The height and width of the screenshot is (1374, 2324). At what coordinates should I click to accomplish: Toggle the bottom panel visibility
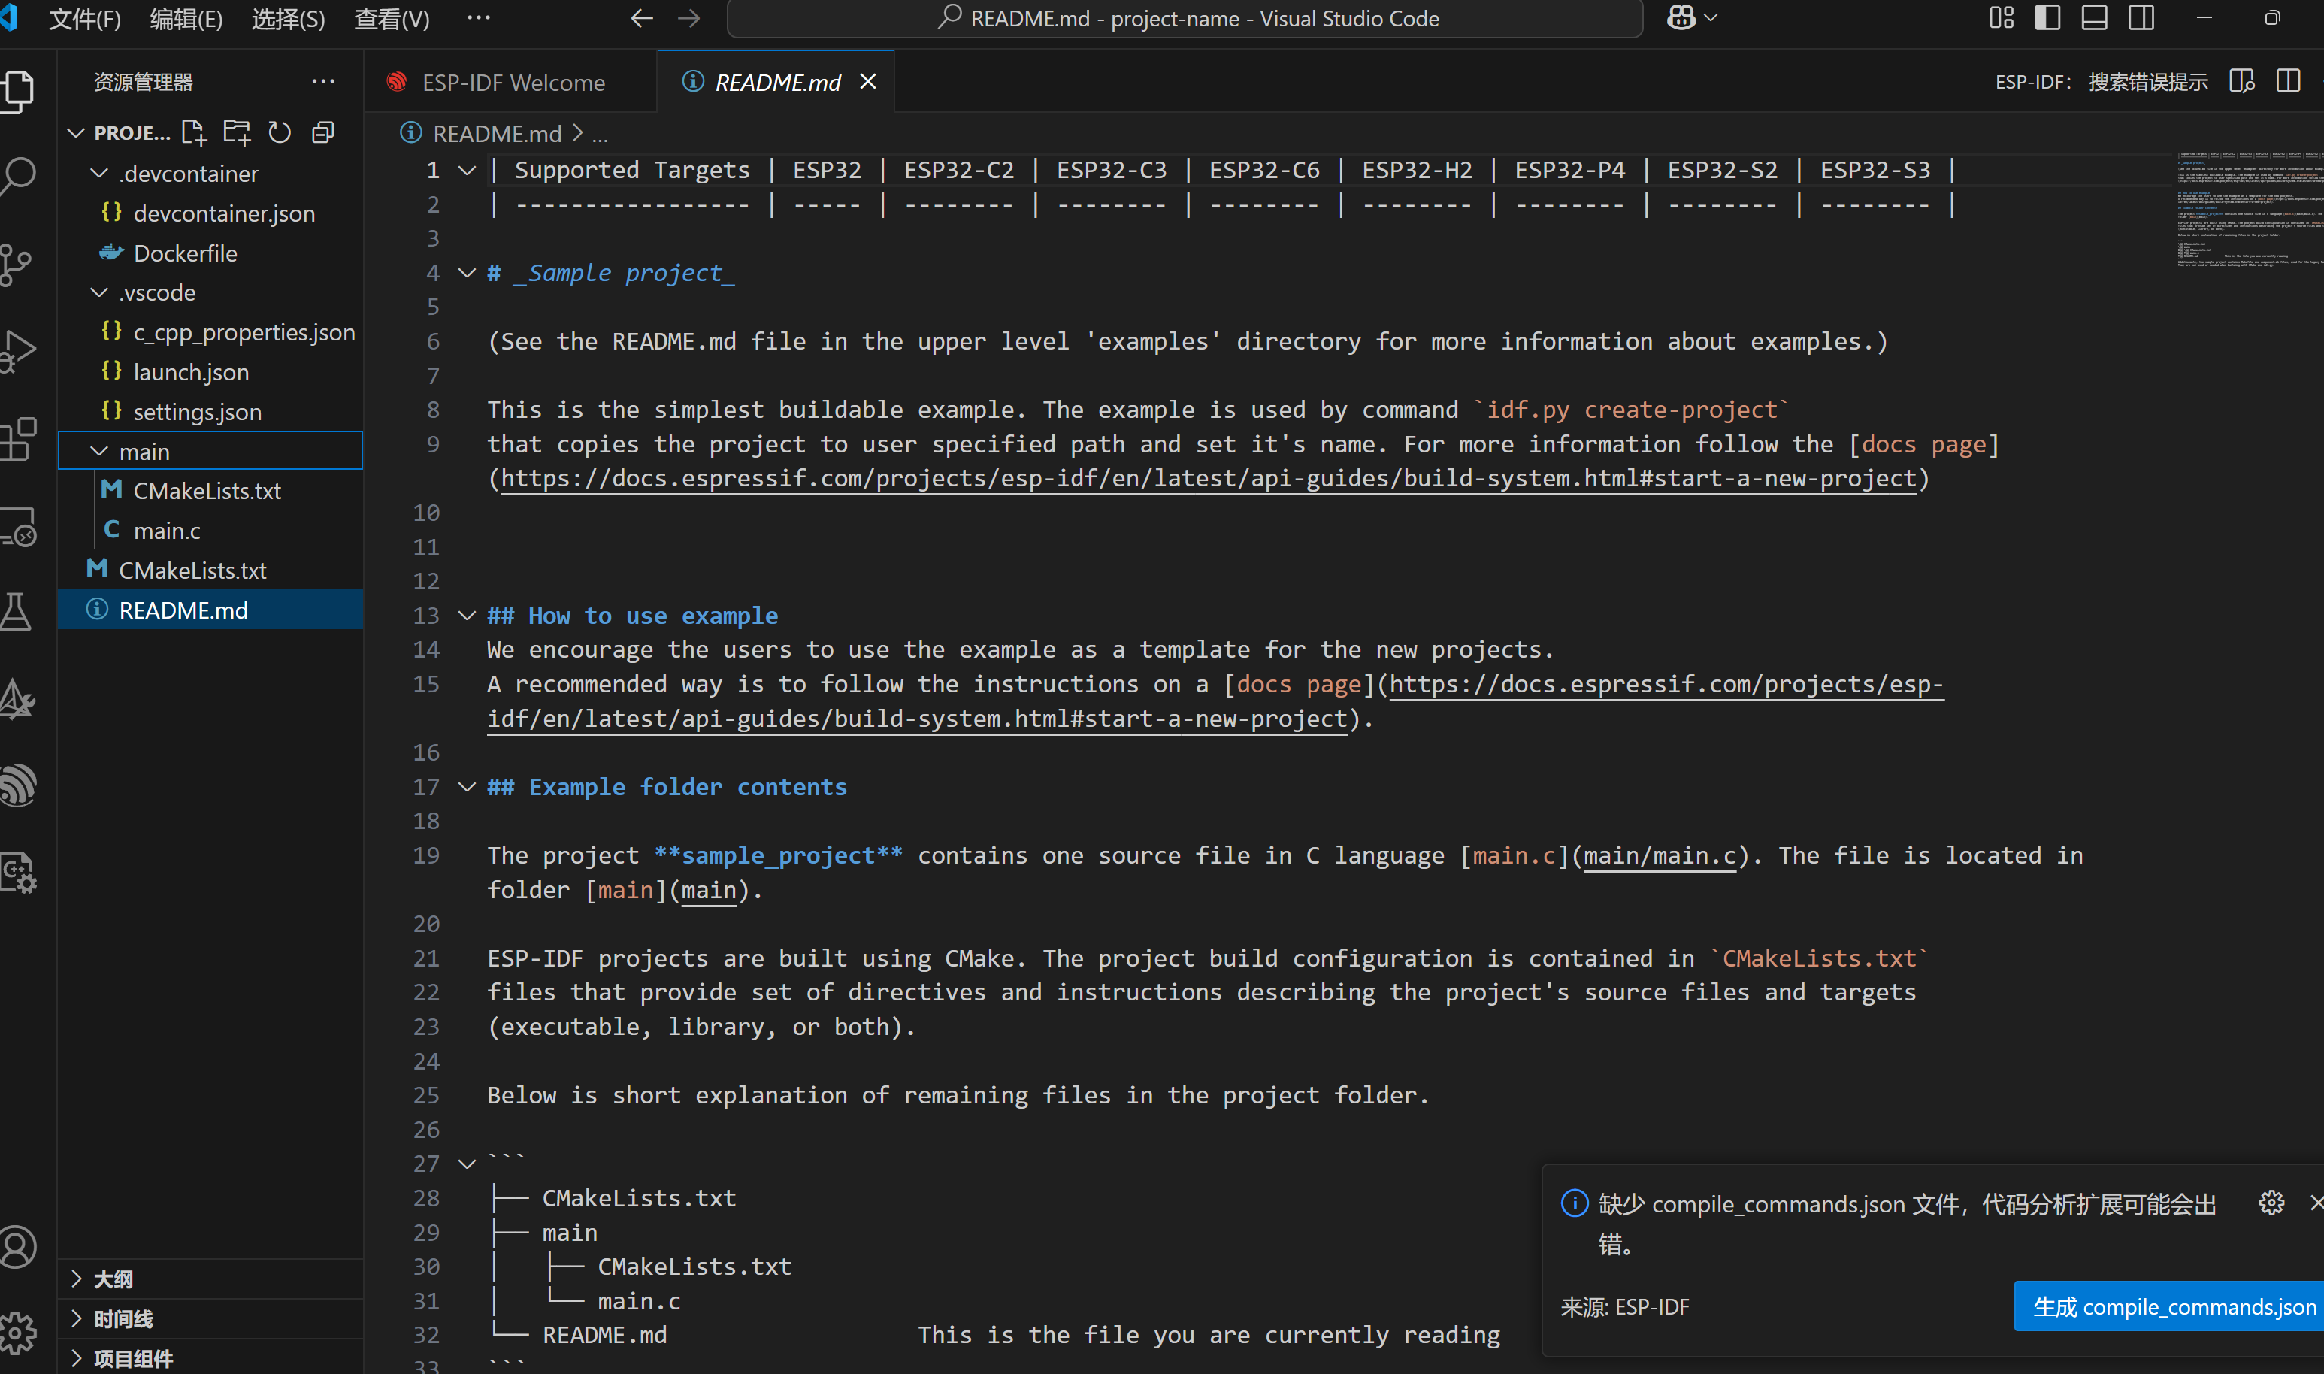pos(2094,17)
